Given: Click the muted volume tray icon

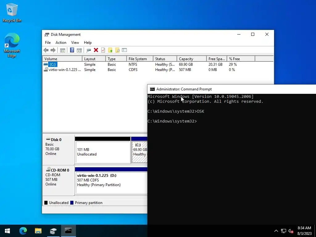Looking at the screenshot, I should click(291, 231).
